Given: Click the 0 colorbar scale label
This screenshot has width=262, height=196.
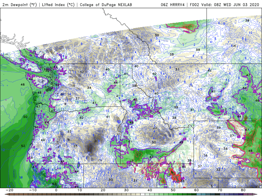Looking at the screenshot, I should (56, 190).
